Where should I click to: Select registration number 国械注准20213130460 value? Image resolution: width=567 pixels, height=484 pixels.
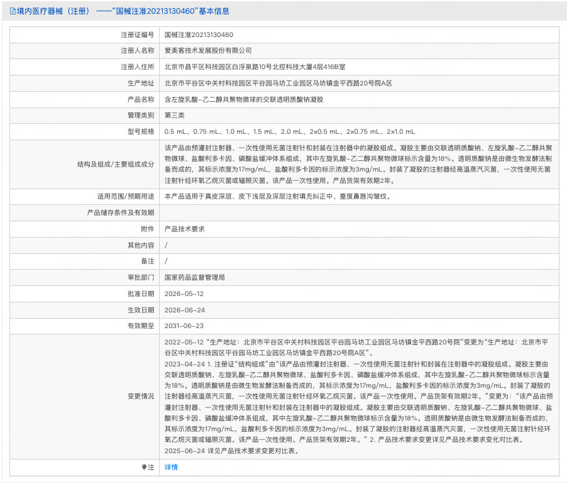pyautogui.click(x=199, y=35)
